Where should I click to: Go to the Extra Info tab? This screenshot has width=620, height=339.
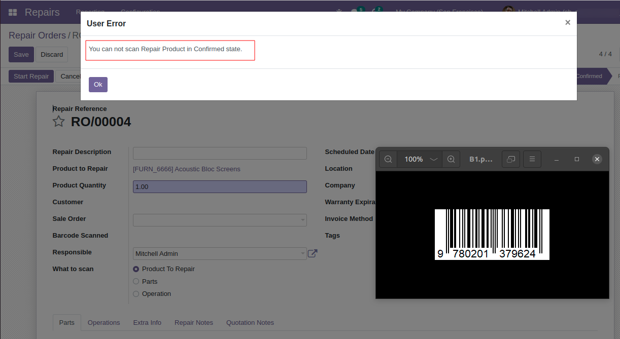147,323
